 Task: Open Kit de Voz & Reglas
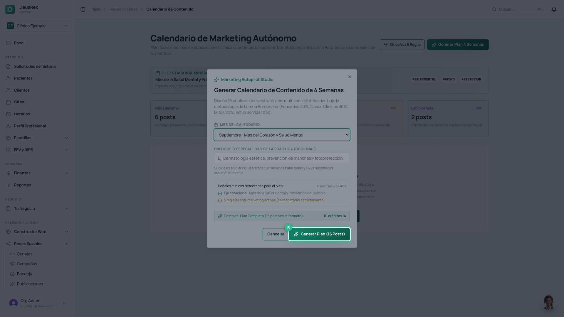[x=402, y=45]
